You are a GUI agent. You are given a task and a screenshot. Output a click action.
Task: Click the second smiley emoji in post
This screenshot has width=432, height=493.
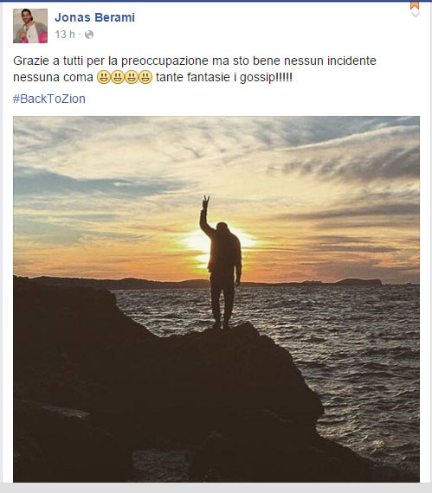118,77
